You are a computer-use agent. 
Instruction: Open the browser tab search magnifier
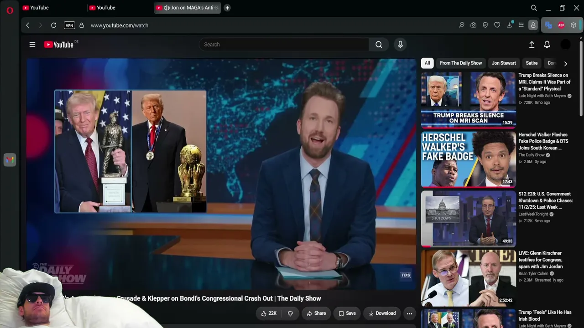(534, 8)
